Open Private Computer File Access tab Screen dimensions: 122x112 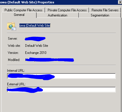tap(67, 10)
